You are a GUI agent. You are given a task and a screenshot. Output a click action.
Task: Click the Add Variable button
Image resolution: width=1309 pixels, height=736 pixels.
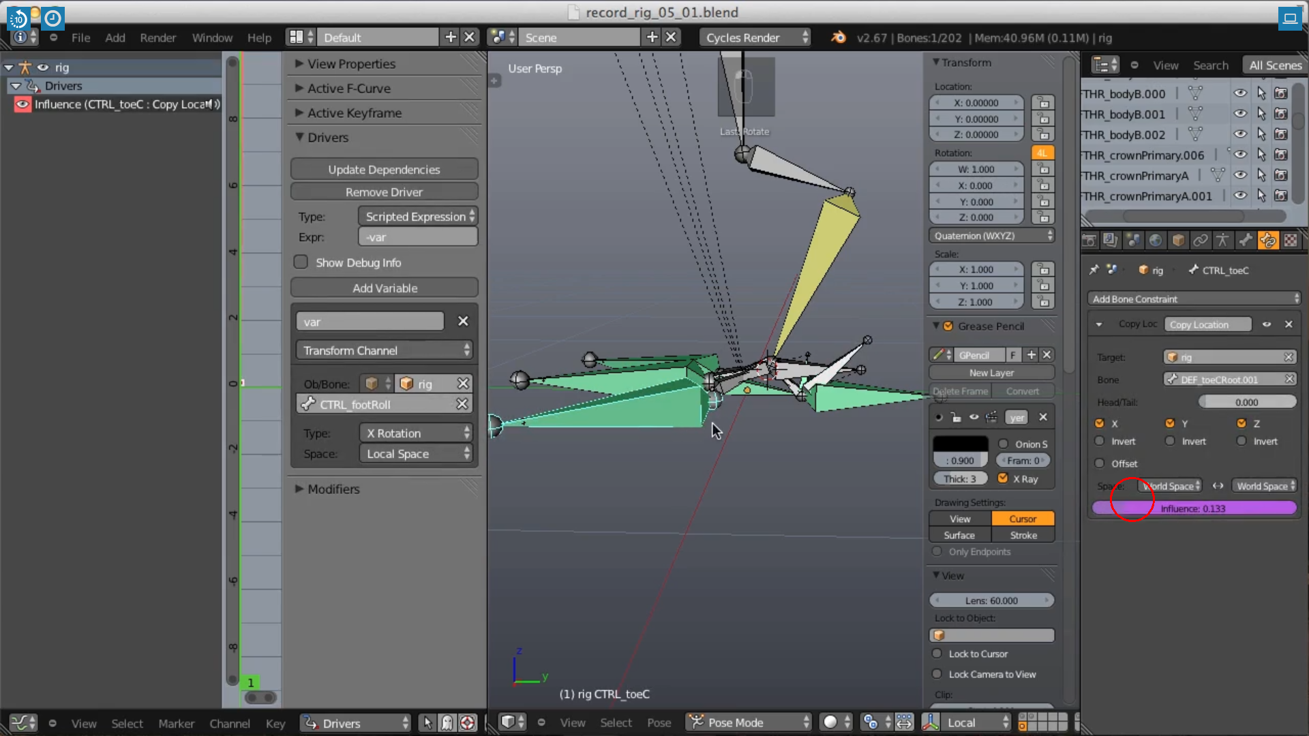tap(384, 288)
